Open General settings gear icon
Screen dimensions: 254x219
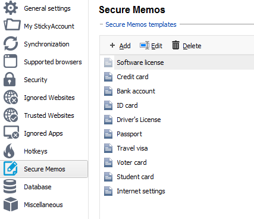coord(11,8)
